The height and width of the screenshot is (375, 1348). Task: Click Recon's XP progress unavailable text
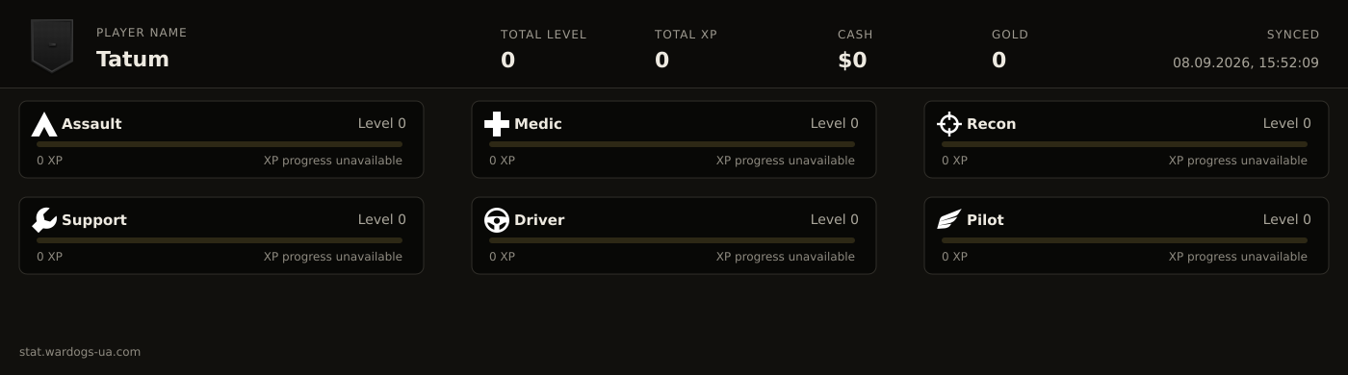pos(1238,161)
